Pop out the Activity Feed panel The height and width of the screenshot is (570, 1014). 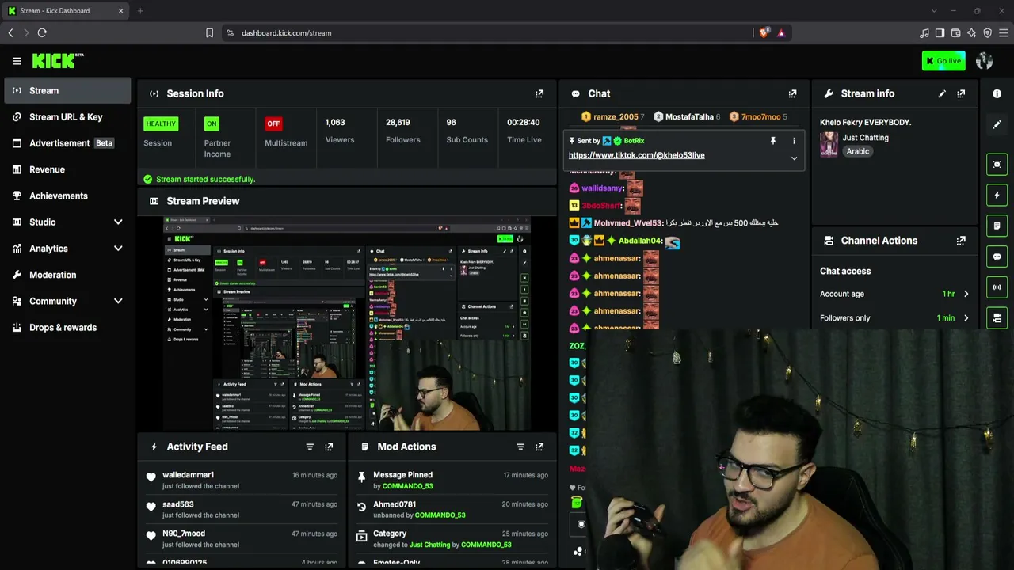(x=329, y=446)
